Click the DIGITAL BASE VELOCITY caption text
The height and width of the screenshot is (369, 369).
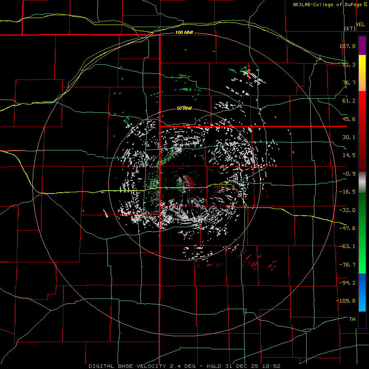[x=184, y=366]
